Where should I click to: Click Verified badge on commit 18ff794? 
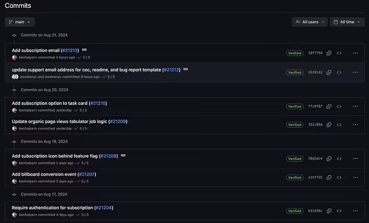point(294,53)
